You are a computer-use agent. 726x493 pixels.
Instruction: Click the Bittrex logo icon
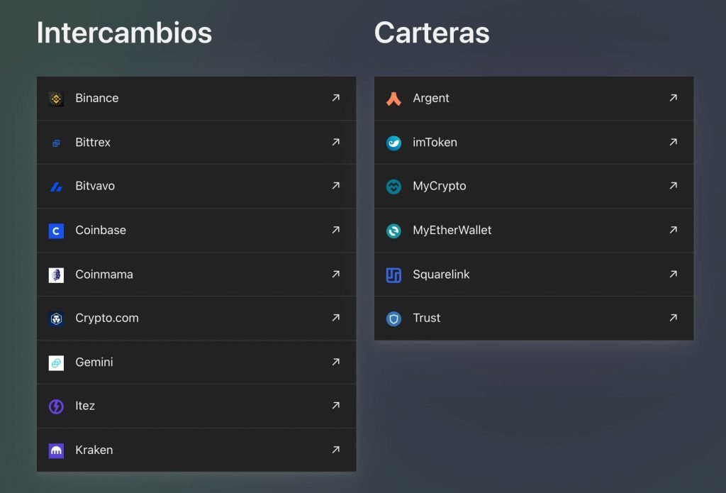pos(56,143)
